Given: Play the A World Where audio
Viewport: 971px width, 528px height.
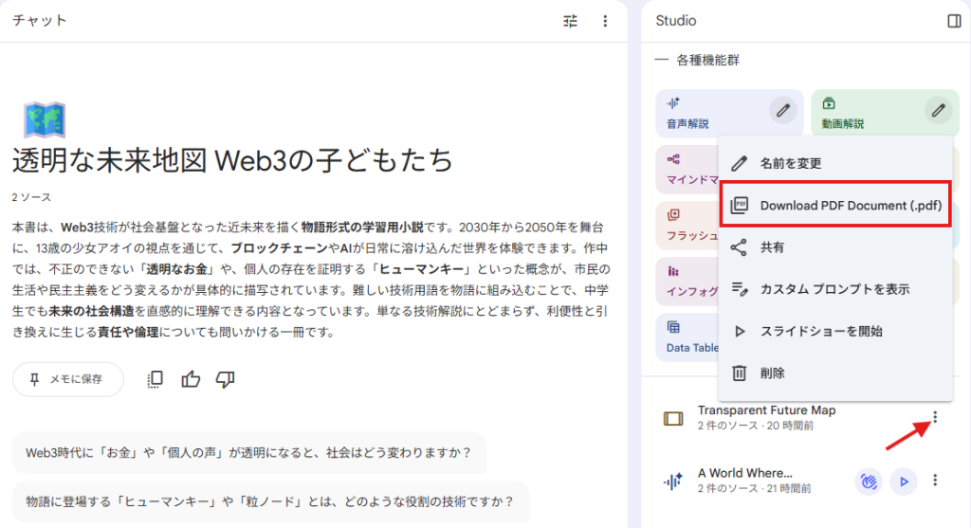Looking at the screenshot, I should click(x=905, y=482).
